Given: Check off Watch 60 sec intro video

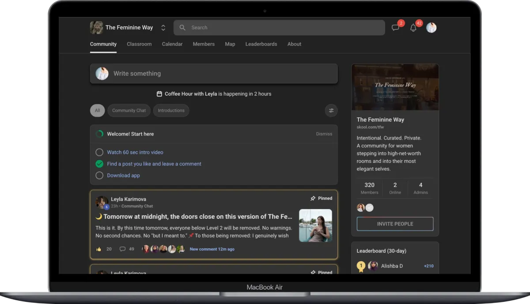Looking at the screenshot, I should (99, 152).
